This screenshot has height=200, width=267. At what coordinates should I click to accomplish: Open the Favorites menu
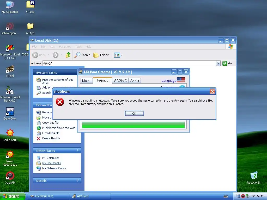tap(65, 47)
